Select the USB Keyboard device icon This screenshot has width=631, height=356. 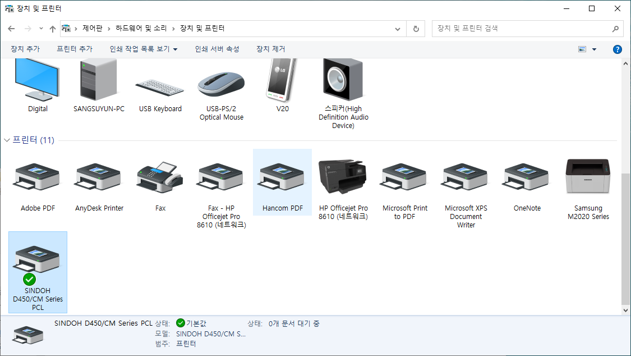coord(160,88)
